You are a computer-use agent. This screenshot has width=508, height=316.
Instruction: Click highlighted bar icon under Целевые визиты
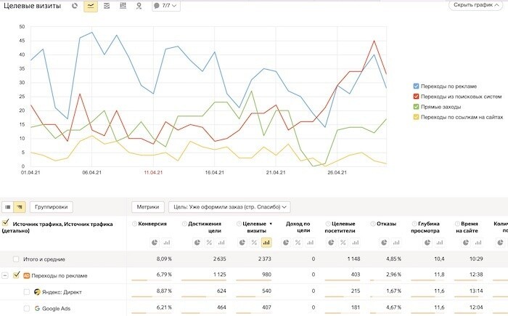click(266, 243)
